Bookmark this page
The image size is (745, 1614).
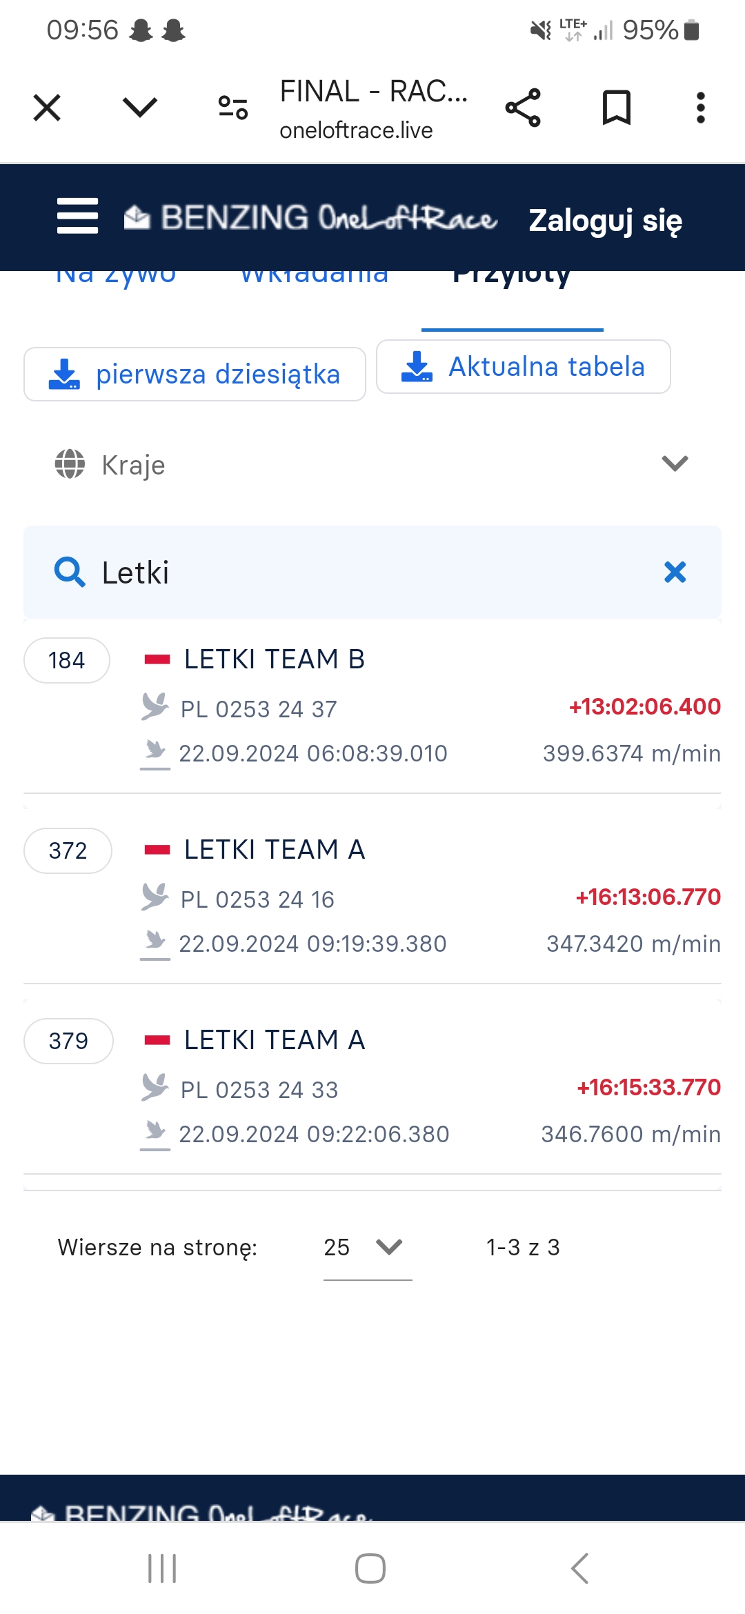coord(616,108)
